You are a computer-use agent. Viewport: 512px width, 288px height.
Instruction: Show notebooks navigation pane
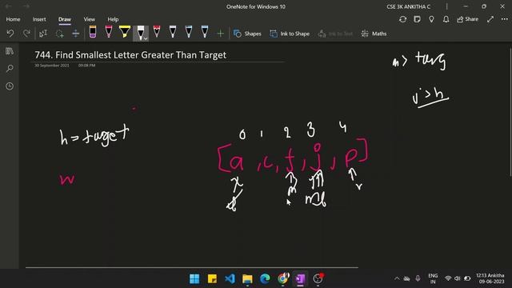click(x=10, y=51)
